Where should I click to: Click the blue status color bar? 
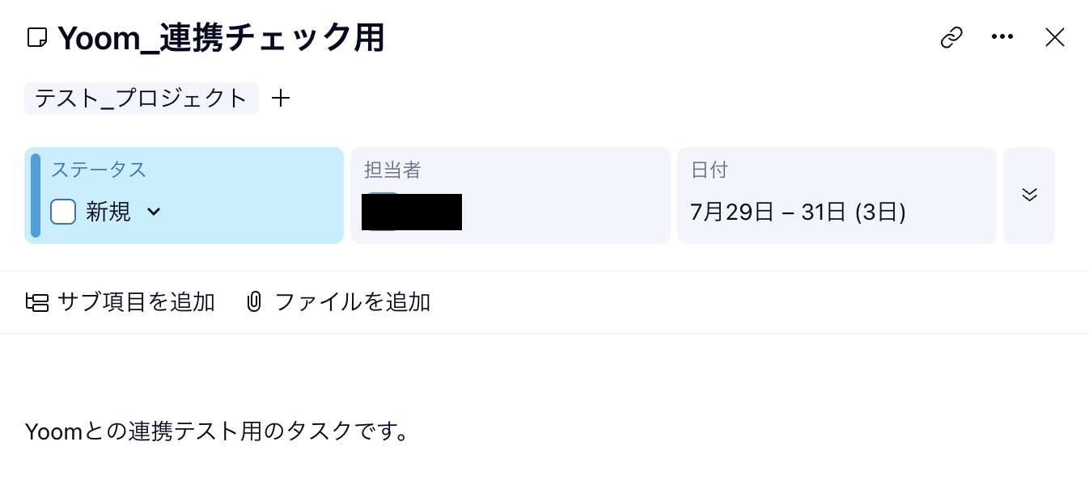pos(36,196)
